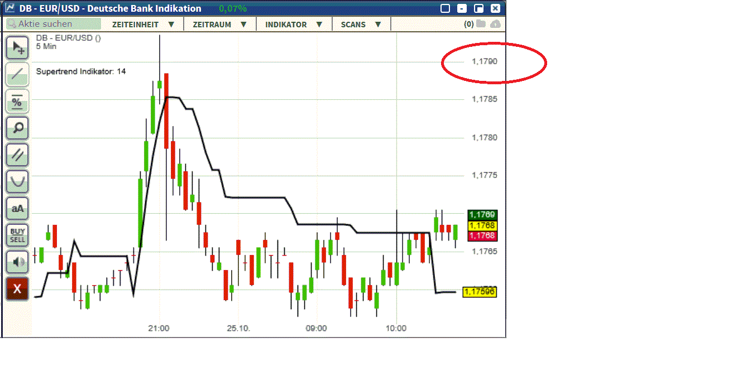The image size is (747, 366).
Task: Open the ZEITEINHEIT dropdown menu
Action: [x=143, y=25]
